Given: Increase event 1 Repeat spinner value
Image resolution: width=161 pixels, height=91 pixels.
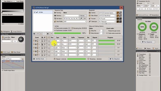Looking at the screenshot, I should point(97,40).
